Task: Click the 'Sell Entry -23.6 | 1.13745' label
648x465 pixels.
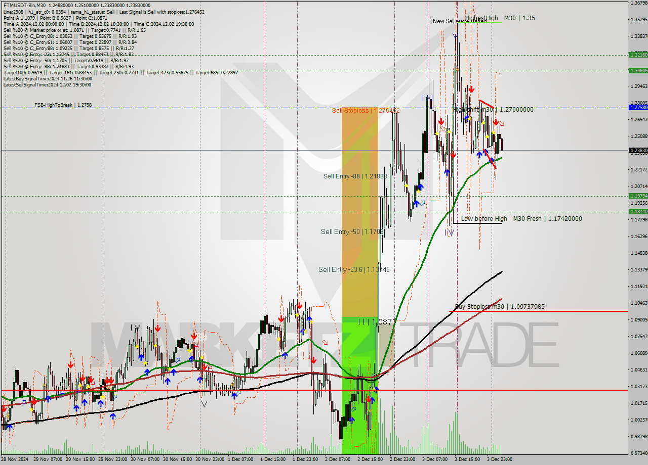Action: (354, 269)
